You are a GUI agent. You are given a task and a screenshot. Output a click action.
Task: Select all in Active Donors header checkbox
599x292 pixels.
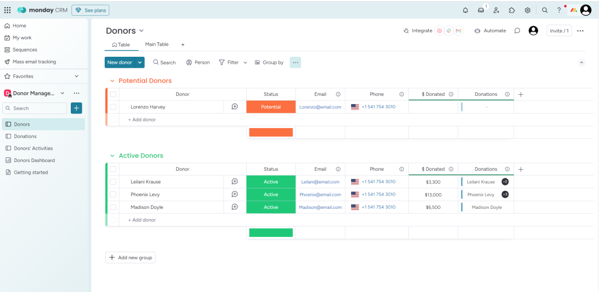(x=113, y=169)
